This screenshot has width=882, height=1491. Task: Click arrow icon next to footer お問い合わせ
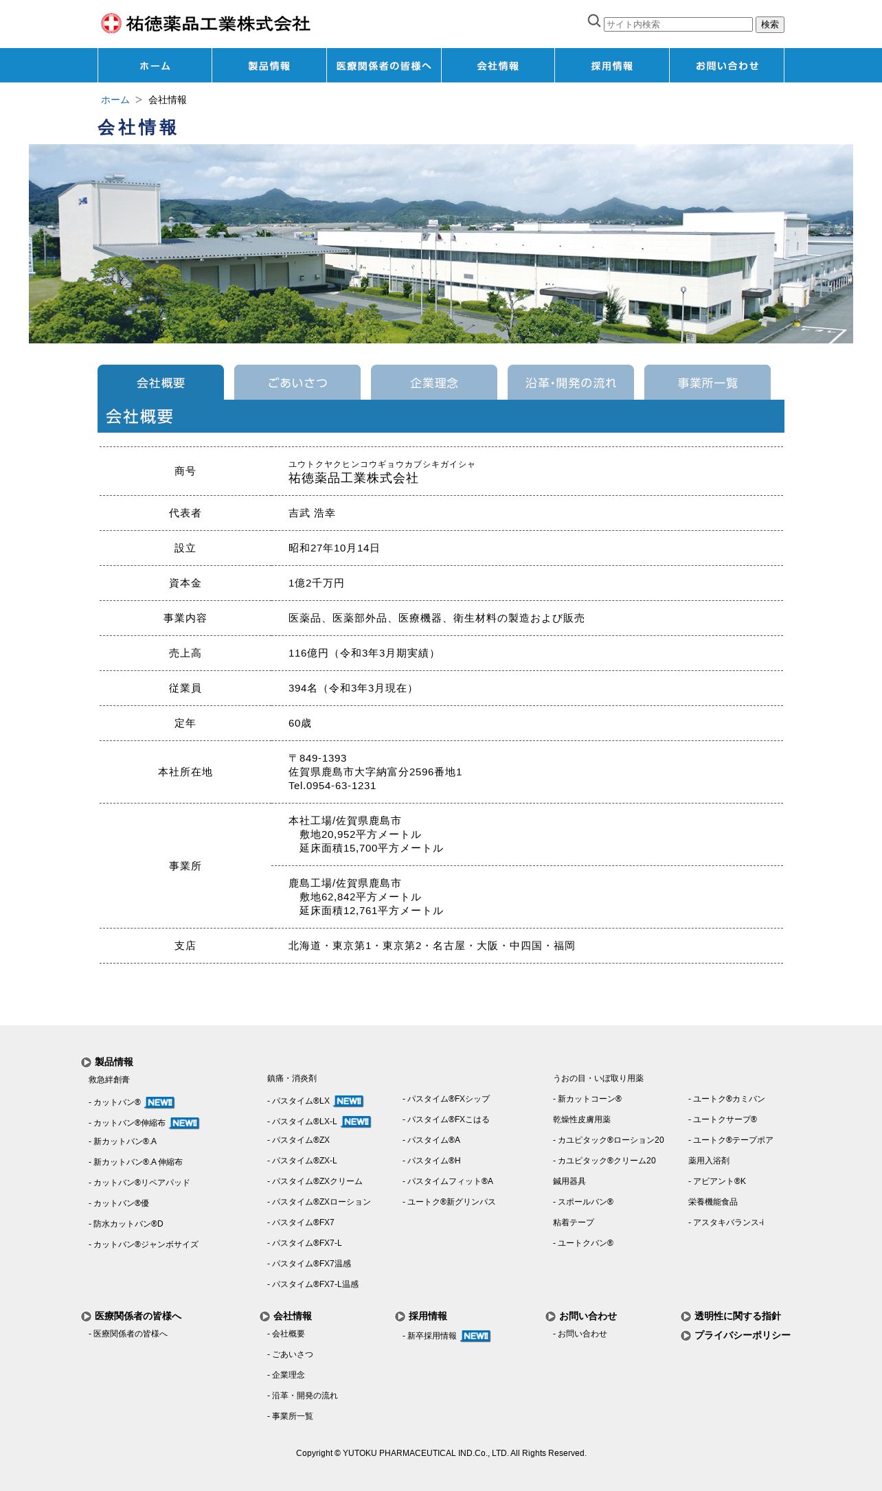[550, 1317]
